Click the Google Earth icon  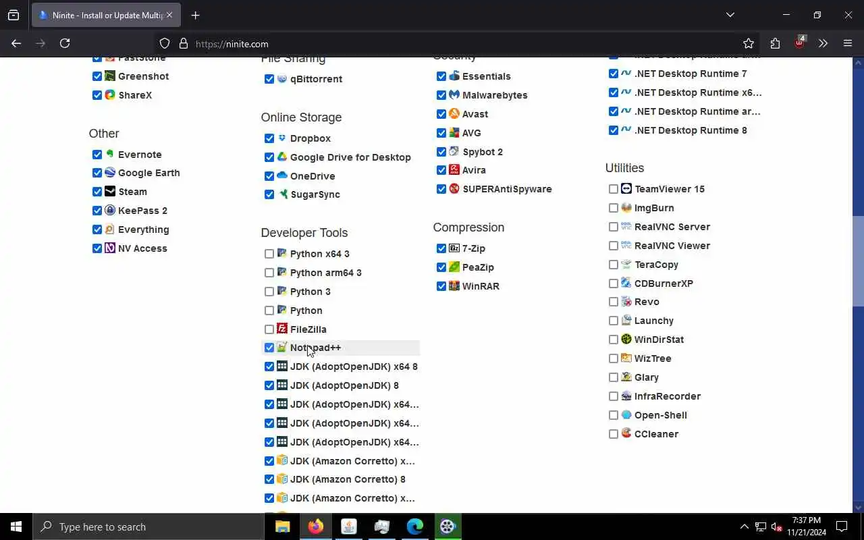coord(110,173)
